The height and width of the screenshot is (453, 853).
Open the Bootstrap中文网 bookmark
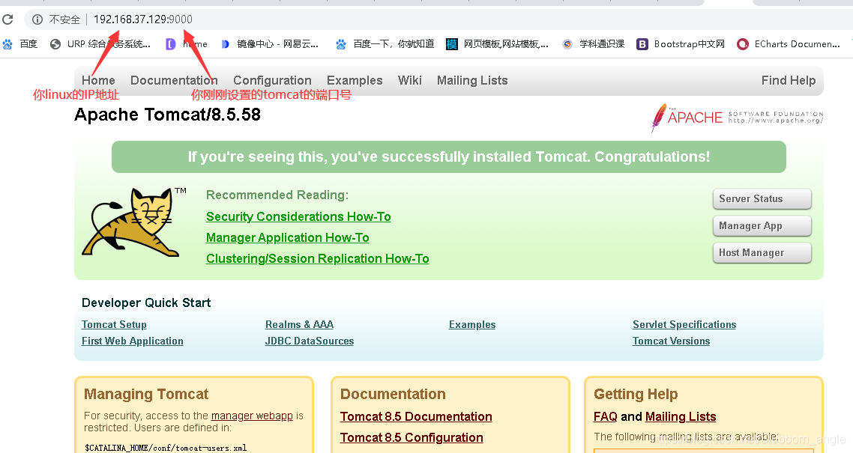point(681,44)
